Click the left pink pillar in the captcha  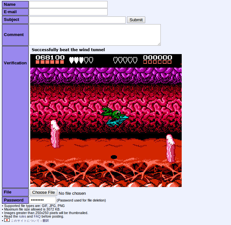(x=55, y=134)
